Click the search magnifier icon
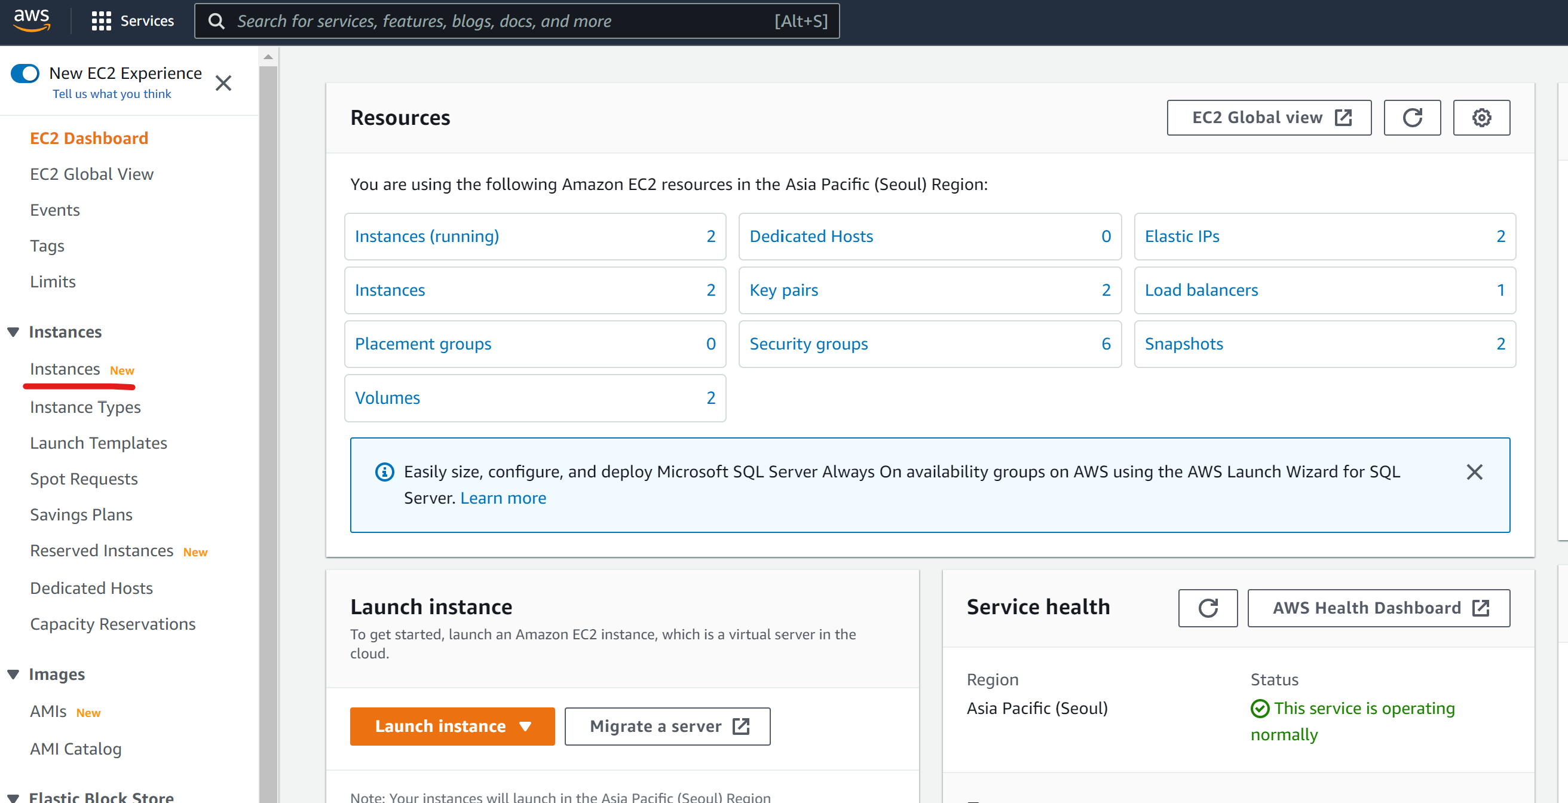Viewport: 1568px width, 803px height. [216, 22]
